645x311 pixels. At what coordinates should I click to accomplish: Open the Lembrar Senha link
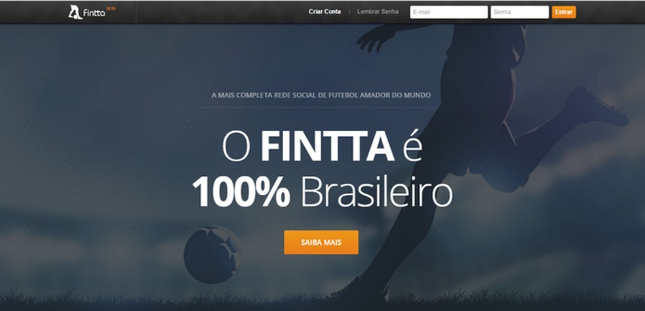click(378, 12)
